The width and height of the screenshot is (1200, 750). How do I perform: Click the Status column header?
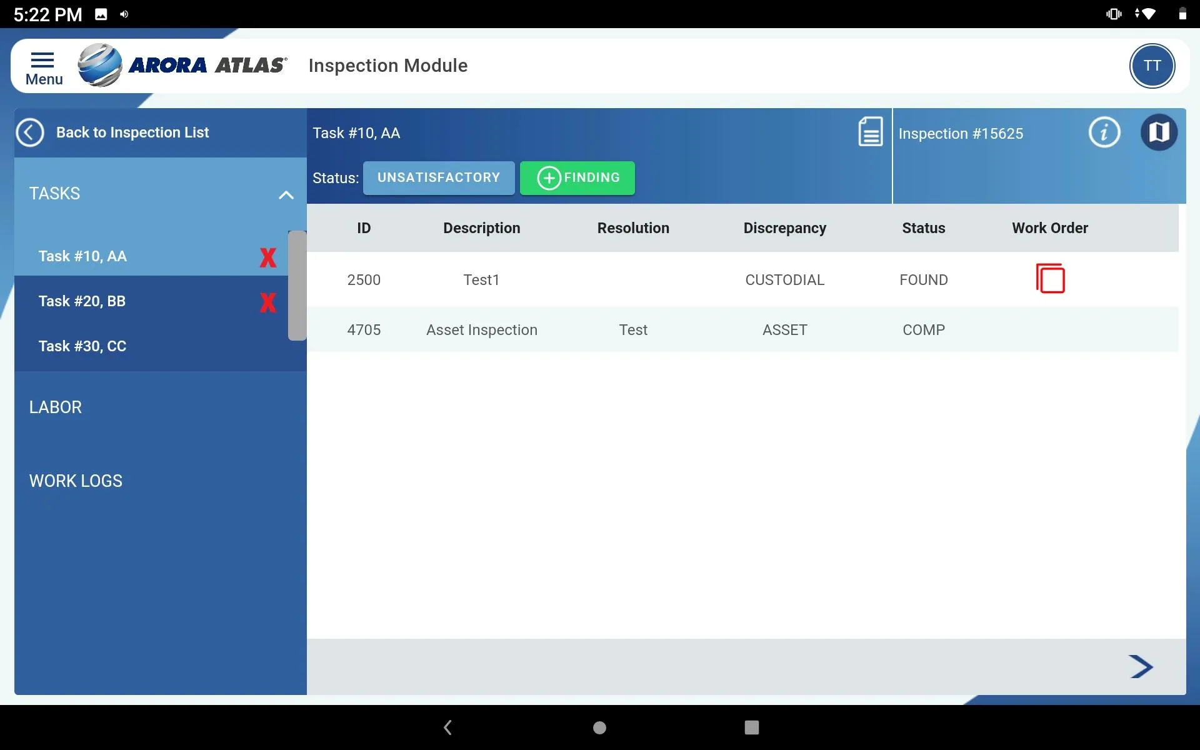[924, 228]
